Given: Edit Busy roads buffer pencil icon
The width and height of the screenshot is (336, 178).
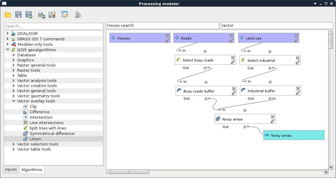Looking at the screenshot, I should (234, 93).
